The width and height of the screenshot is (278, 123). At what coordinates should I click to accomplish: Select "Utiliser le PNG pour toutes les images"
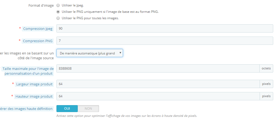[58, 18]
